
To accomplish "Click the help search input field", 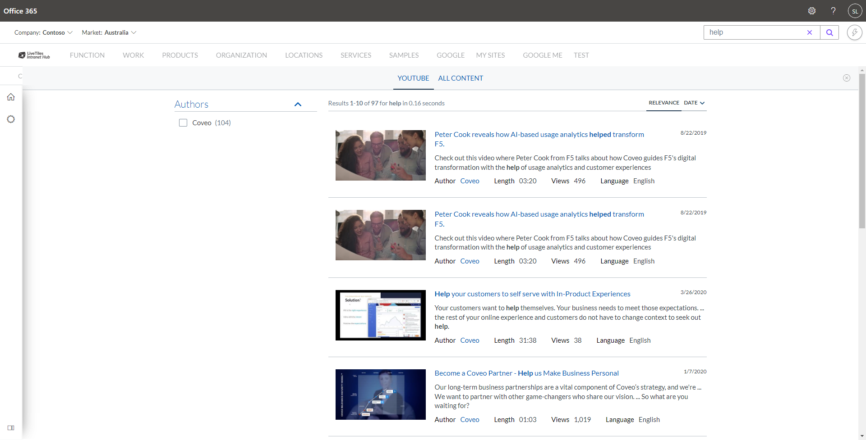I will [755, 32].
